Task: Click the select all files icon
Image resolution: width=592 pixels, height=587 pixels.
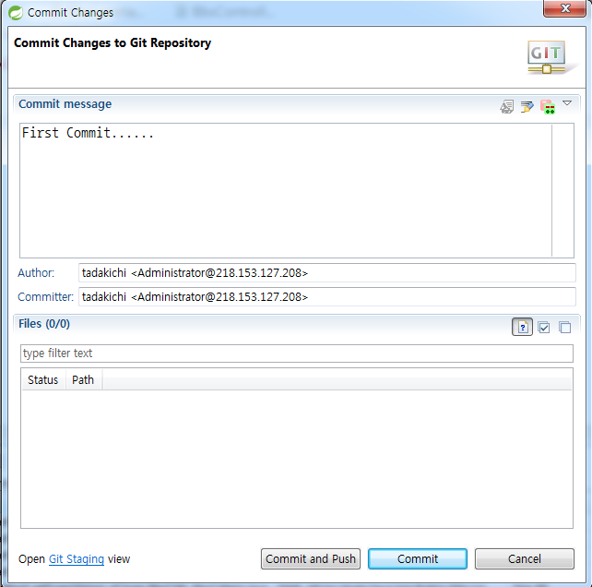Action: tap(544, 327)
